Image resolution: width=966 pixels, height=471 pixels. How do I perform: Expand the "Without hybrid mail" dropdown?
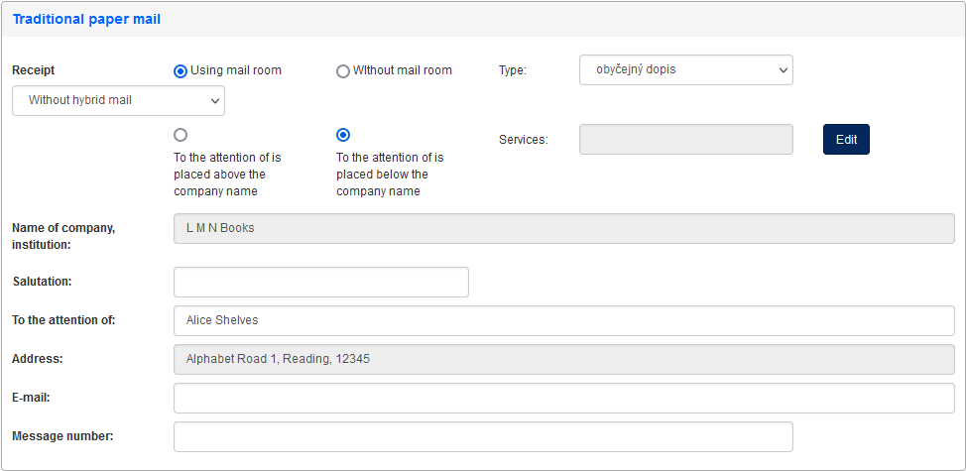[x=118, y=101]
